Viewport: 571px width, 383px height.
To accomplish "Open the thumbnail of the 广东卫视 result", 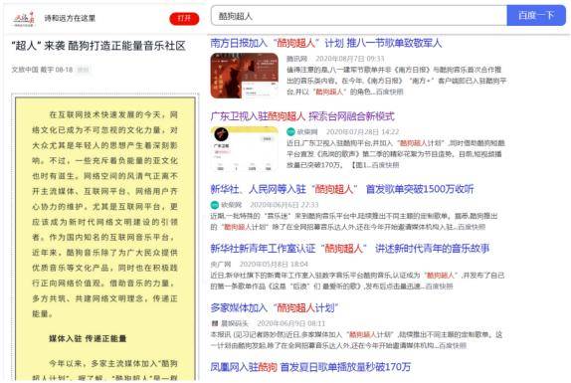I will point(245,149).
